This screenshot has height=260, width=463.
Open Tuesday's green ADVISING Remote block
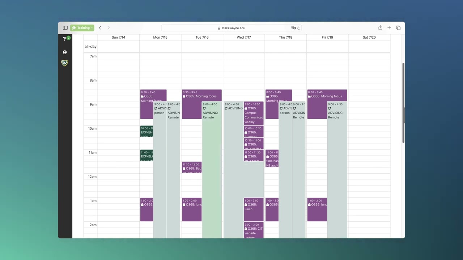[212, 170]
